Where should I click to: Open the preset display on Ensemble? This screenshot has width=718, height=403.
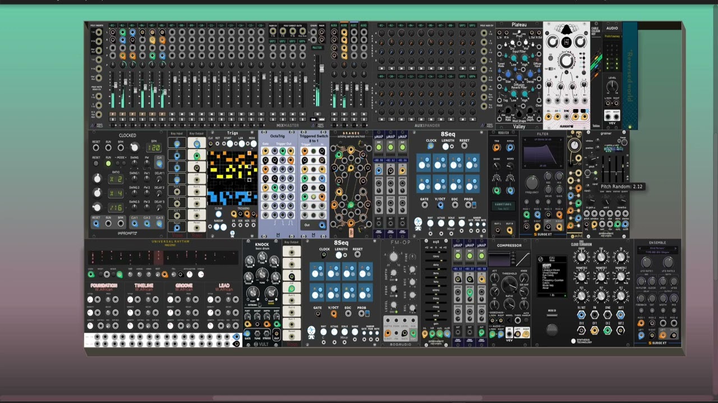[657, 250]
